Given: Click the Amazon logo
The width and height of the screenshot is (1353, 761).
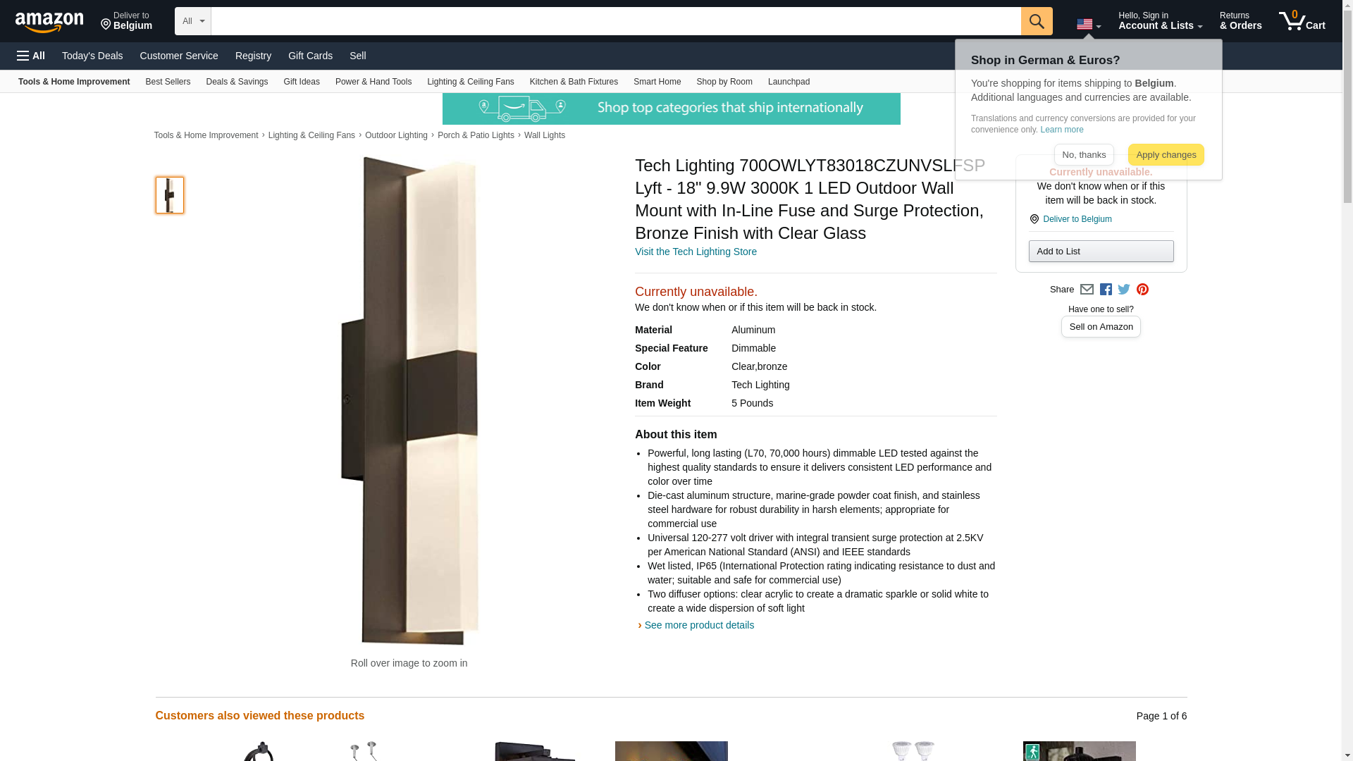Looking at the screenshot, I should (49, 22).
